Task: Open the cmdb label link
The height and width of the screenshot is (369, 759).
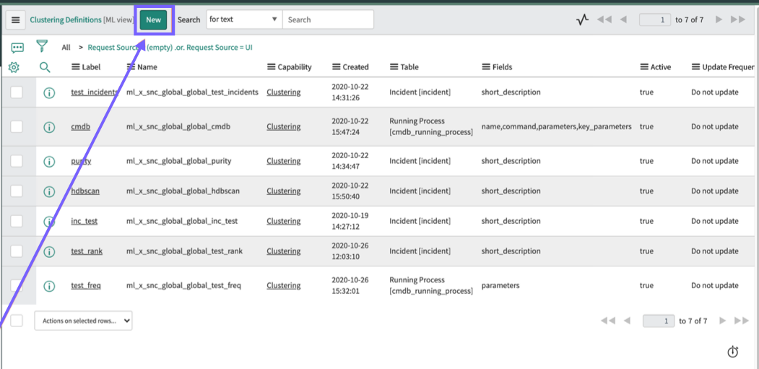Action: [80, 127]
